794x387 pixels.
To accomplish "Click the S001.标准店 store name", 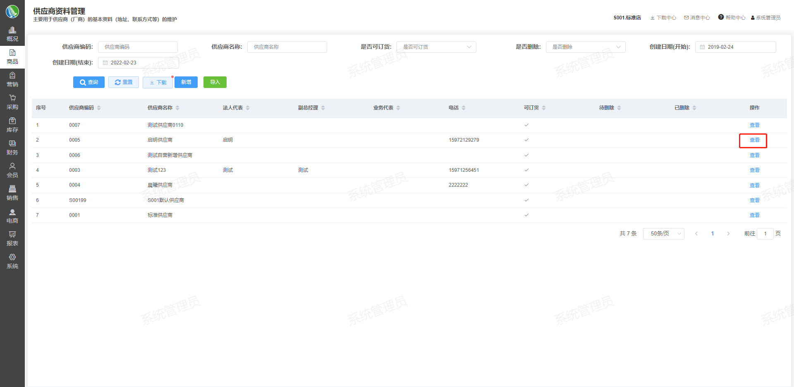I will pyautogui.click(x=627, y=18).
